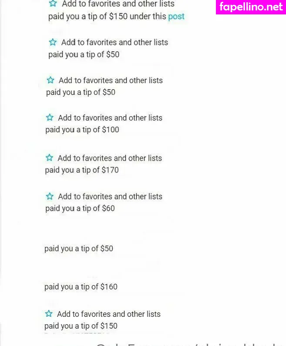Click the star icon above the $60 tip

pos(50,196)
